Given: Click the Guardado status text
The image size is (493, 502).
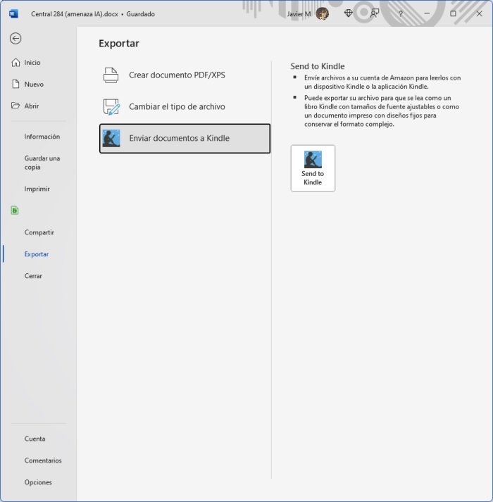Looking at the screenshot, I should tap(140, 14).
